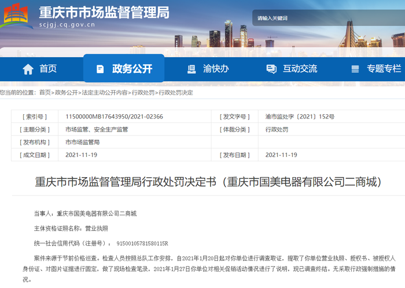The width and height of the screenshot is (405, 288).
Task: Click the home house icon
Action: [28, 69]
